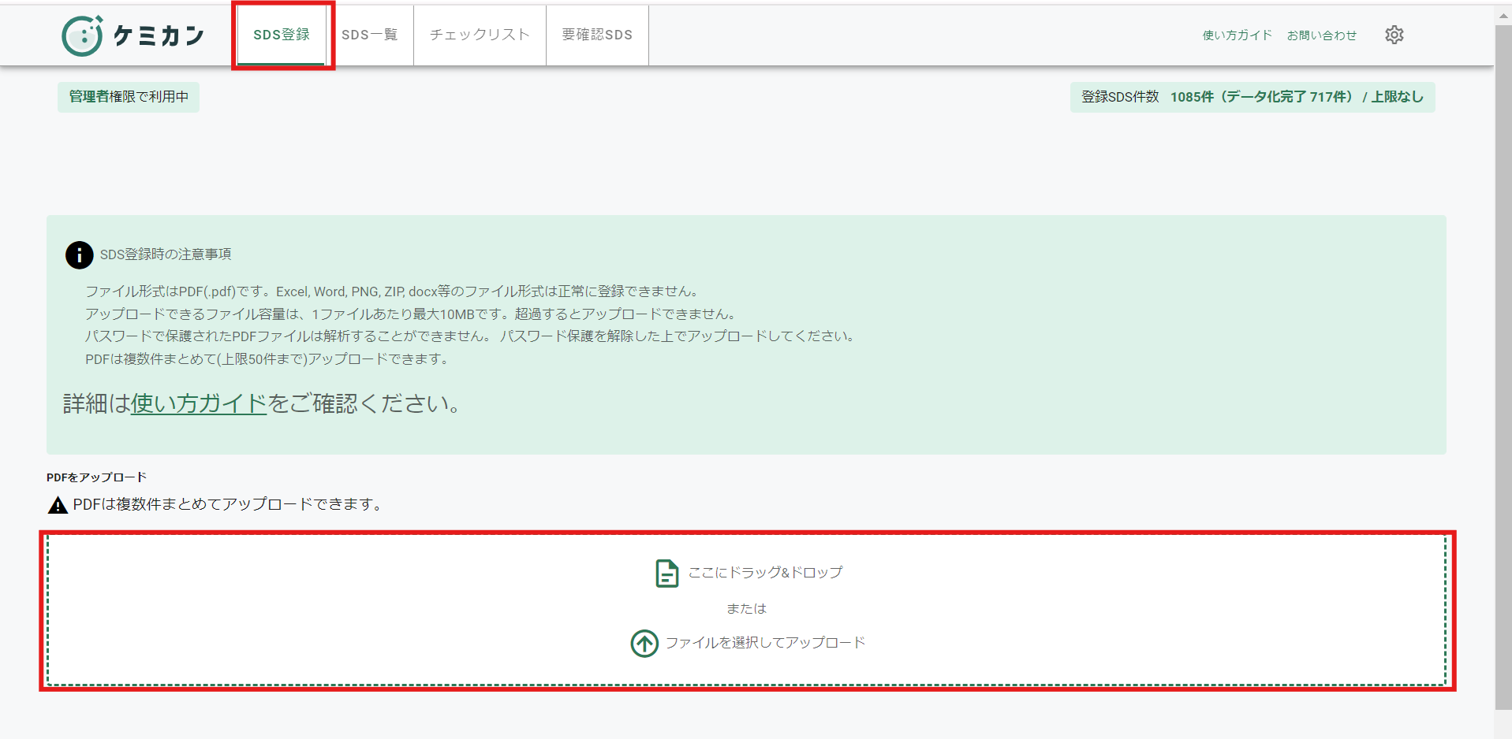Image resolution: width=1512 pixels, height=739 pixels.
Task: Open settings via the gear icon
Action: 1394,35
